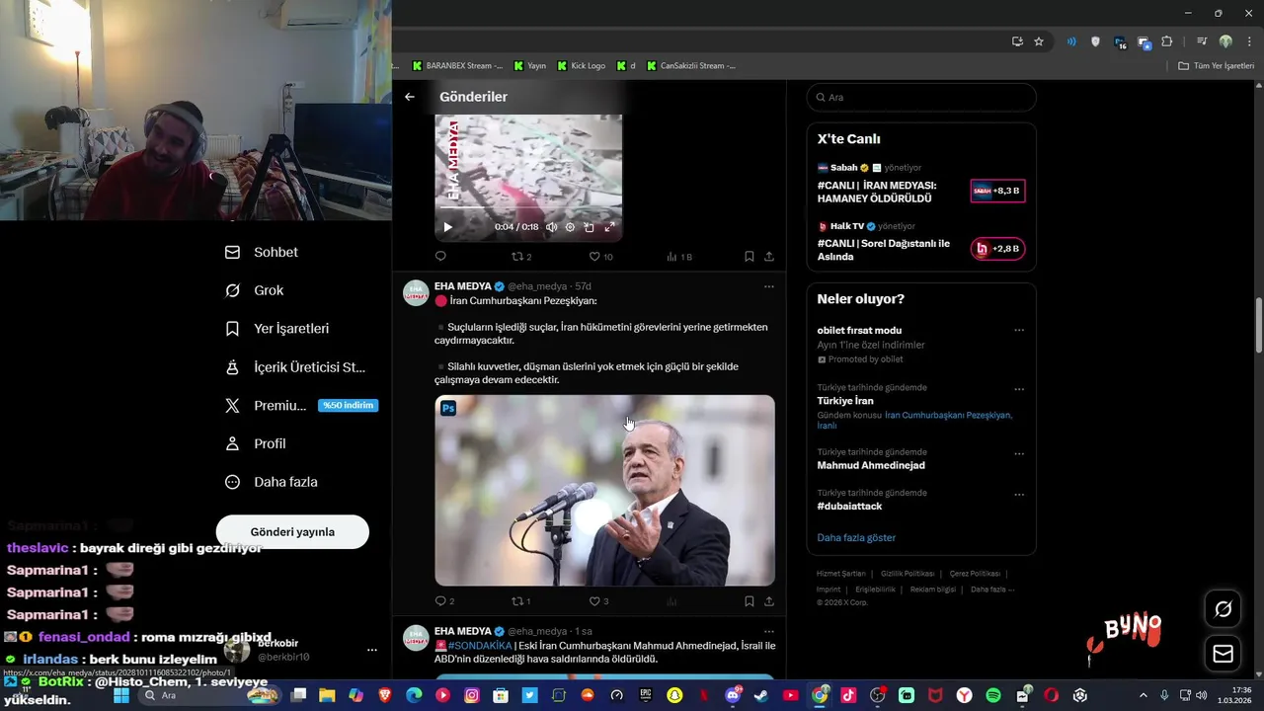
Task: Open more options for Mahmud Ahmedinejad trend
Action: point(1019,454)
